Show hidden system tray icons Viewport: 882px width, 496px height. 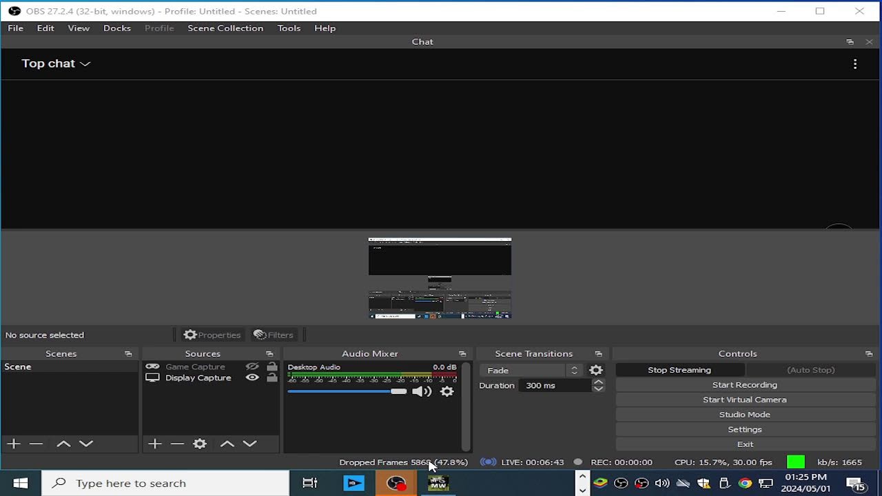pos(582,477)
